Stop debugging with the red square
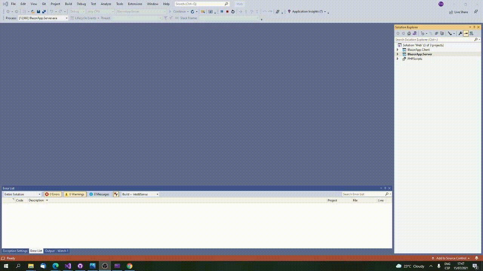Image resolution: width=483 pixels, height=271 pixels. (x=227, y=11)
